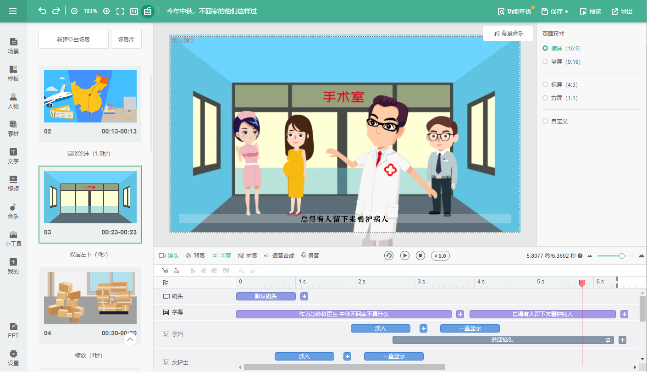Open the timeline duration help icon

click(580, 255)
